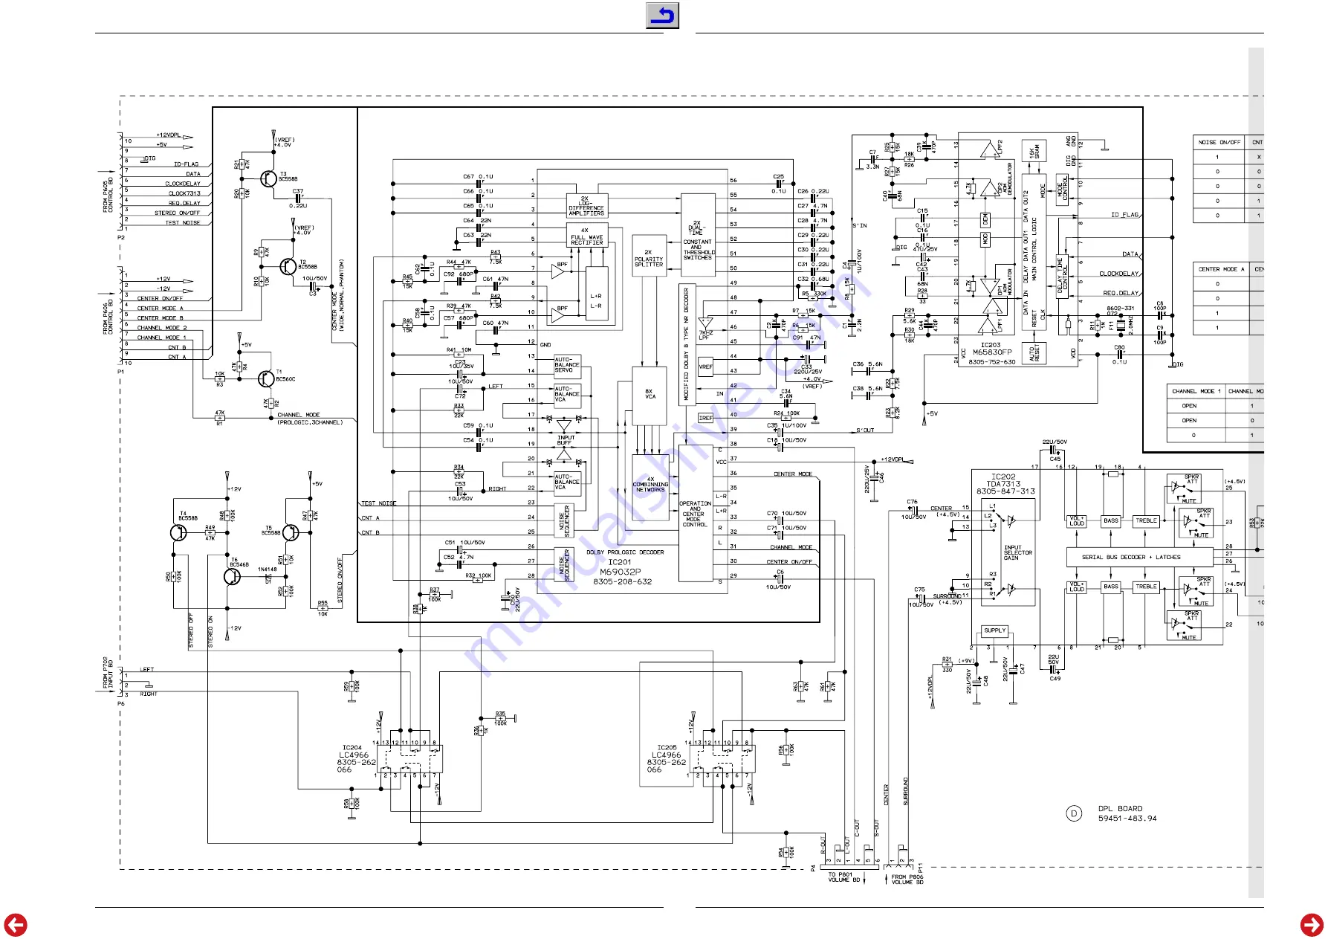
Task: Click the 'M65830FP' chip label
Action: pos(992,352)
